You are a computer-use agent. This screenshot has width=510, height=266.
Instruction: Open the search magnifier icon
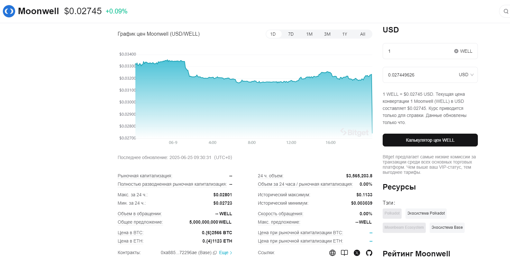coord(506,12)
